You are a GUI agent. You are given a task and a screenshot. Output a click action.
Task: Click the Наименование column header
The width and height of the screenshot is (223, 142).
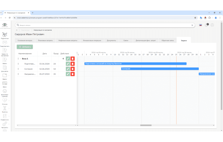25,53
